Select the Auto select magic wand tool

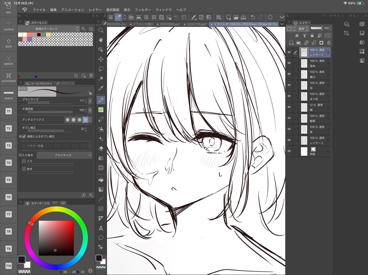[x=101, y=79]
